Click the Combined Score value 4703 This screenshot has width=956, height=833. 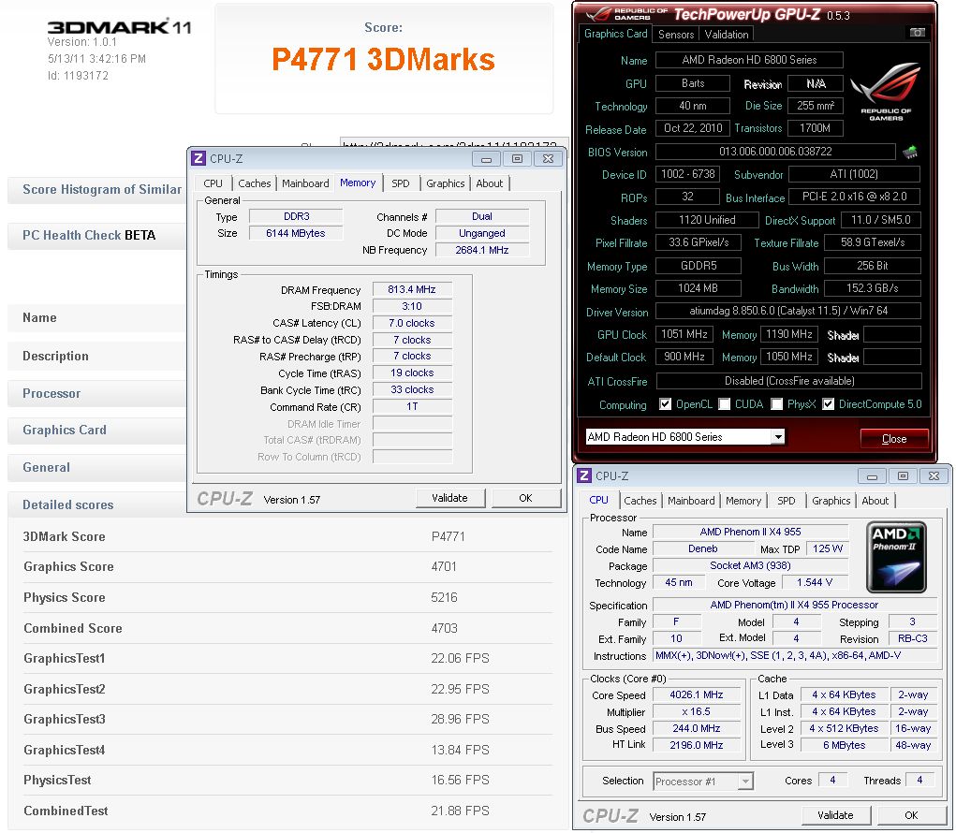(x=444, y=628)
